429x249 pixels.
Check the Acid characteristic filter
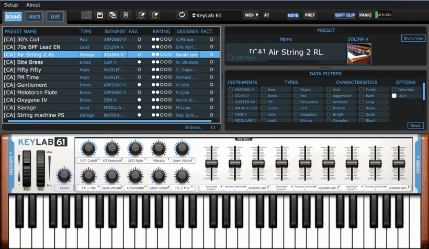coord(329,89)
